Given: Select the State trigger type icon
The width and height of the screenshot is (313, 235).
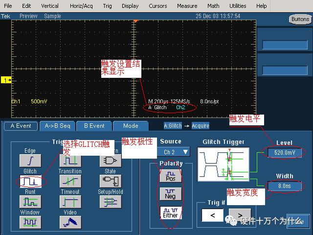Looking at the screenshot, I should click(111, 181).
